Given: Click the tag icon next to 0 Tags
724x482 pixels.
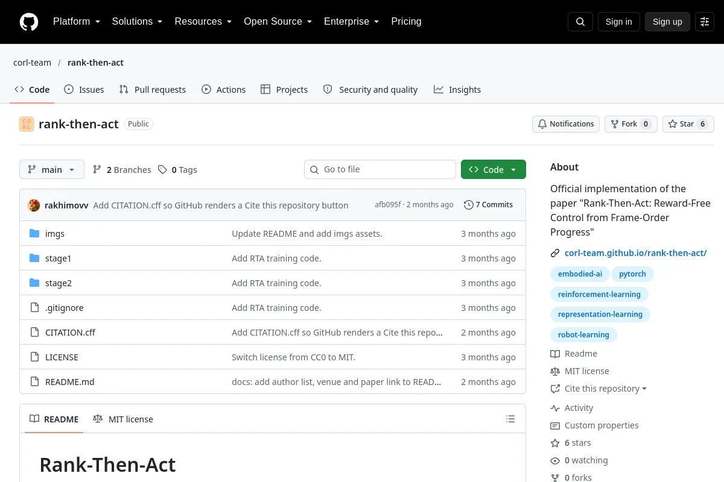Looking at the screenshot, I should [x=162, y=170].
